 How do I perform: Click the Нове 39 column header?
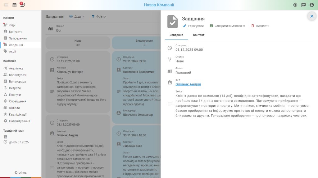coord(78,43)
